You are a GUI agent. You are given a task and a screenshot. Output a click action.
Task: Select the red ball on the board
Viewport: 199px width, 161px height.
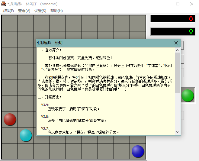tap(10, 119)
